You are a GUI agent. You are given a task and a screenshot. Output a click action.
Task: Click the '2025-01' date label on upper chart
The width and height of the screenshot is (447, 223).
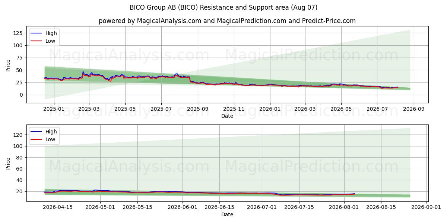[54, 109]
